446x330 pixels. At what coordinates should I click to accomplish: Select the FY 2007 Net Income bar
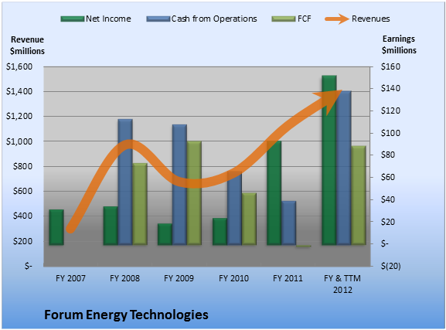pyautogui.click(x=56, y=227)
